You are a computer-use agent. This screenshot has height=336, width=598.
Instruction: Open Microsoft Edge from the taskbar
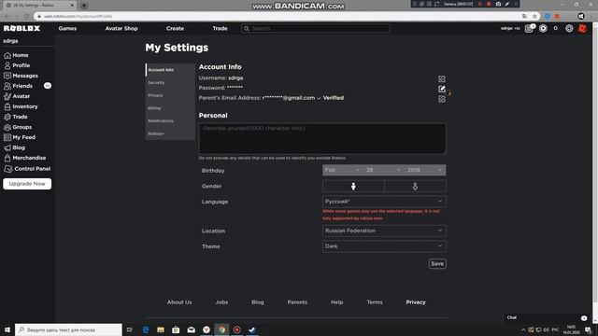[146, 329]
